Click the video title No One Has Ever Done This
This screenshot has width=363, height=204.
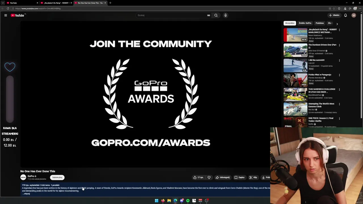coord(38,171)
